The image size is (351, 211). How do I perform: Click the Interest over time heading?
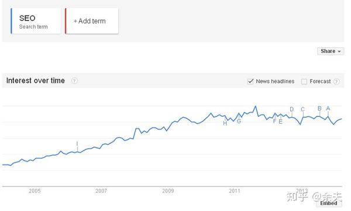pos(36,80)
